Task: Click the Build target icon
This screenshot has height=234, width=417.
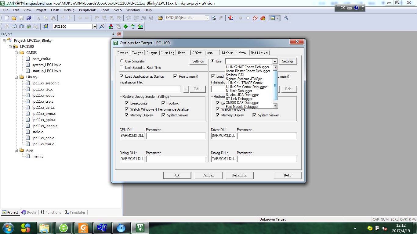Action: pos(14,27)
